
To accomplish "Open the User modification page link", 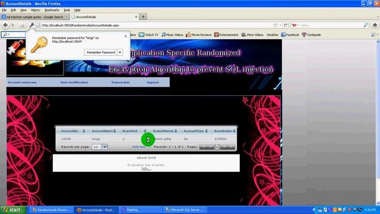I will click(x=74, y=82).
